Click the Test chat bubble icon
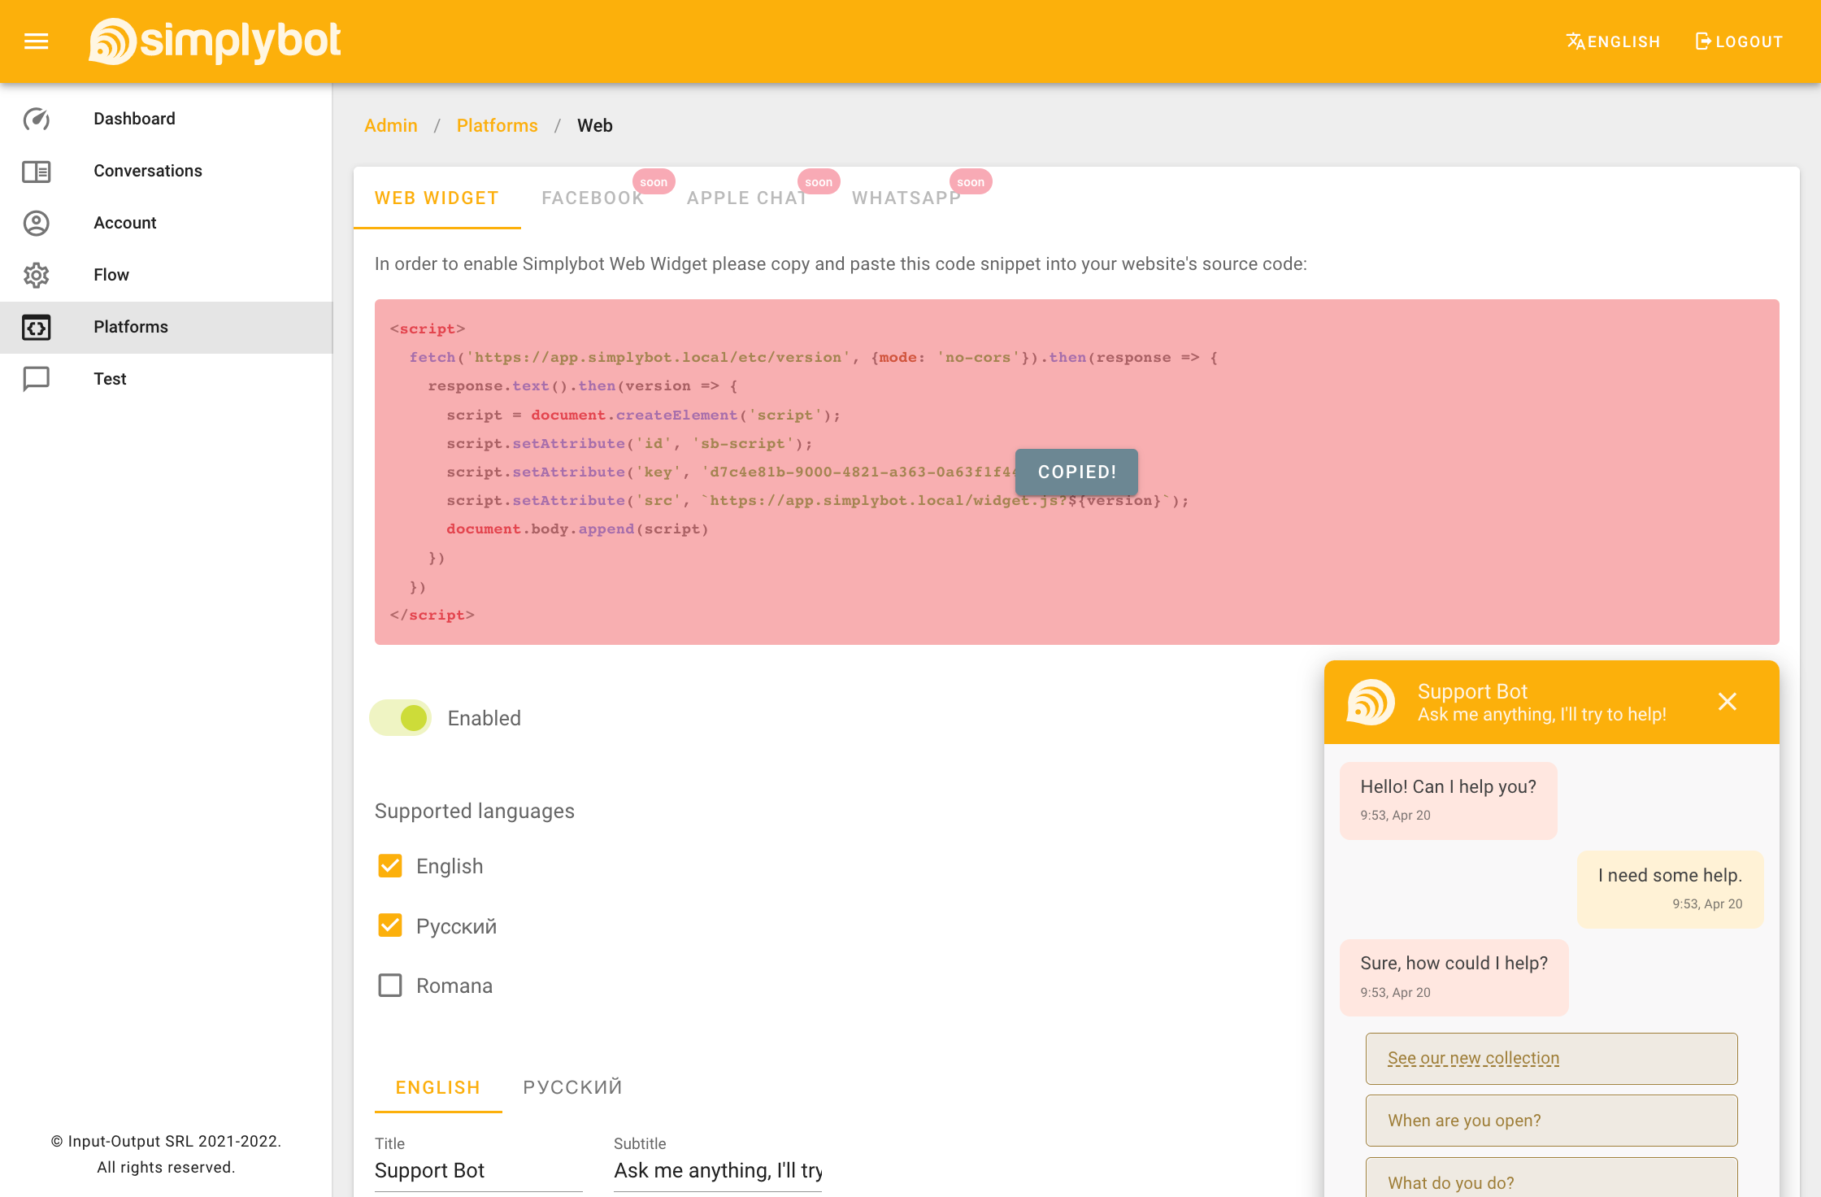Viewport: 1821px width, 1197px height. pyautogui.click(x=37, y=379)
